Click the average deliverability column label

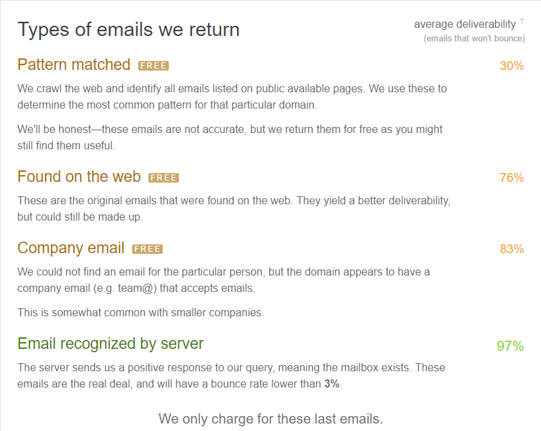point(465,24)
